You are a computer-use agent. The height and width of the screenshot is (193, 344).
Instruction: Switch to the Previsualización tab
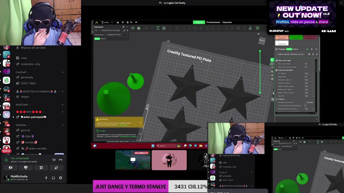213,22
